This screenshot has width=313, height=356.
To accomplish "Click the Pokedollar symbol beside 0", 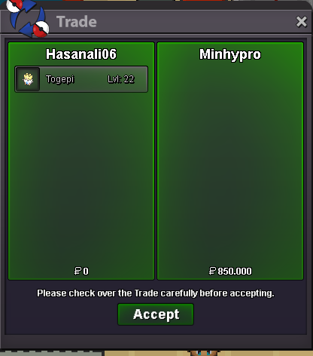I will pyautogui.click(x=77, y=271).
